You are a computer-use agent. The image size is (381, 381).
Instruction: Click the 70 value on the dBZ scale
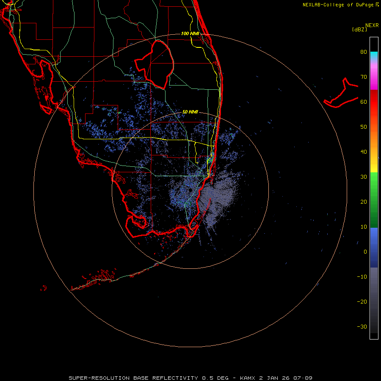(x=364, y=77)
